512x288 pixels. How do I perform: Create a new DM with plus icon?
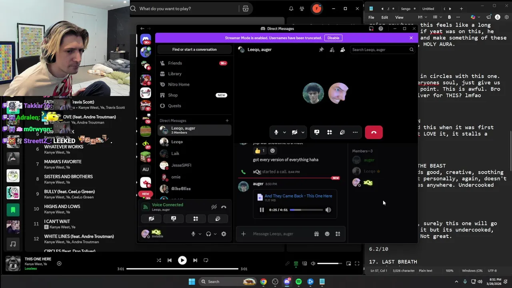click(227, 120)
